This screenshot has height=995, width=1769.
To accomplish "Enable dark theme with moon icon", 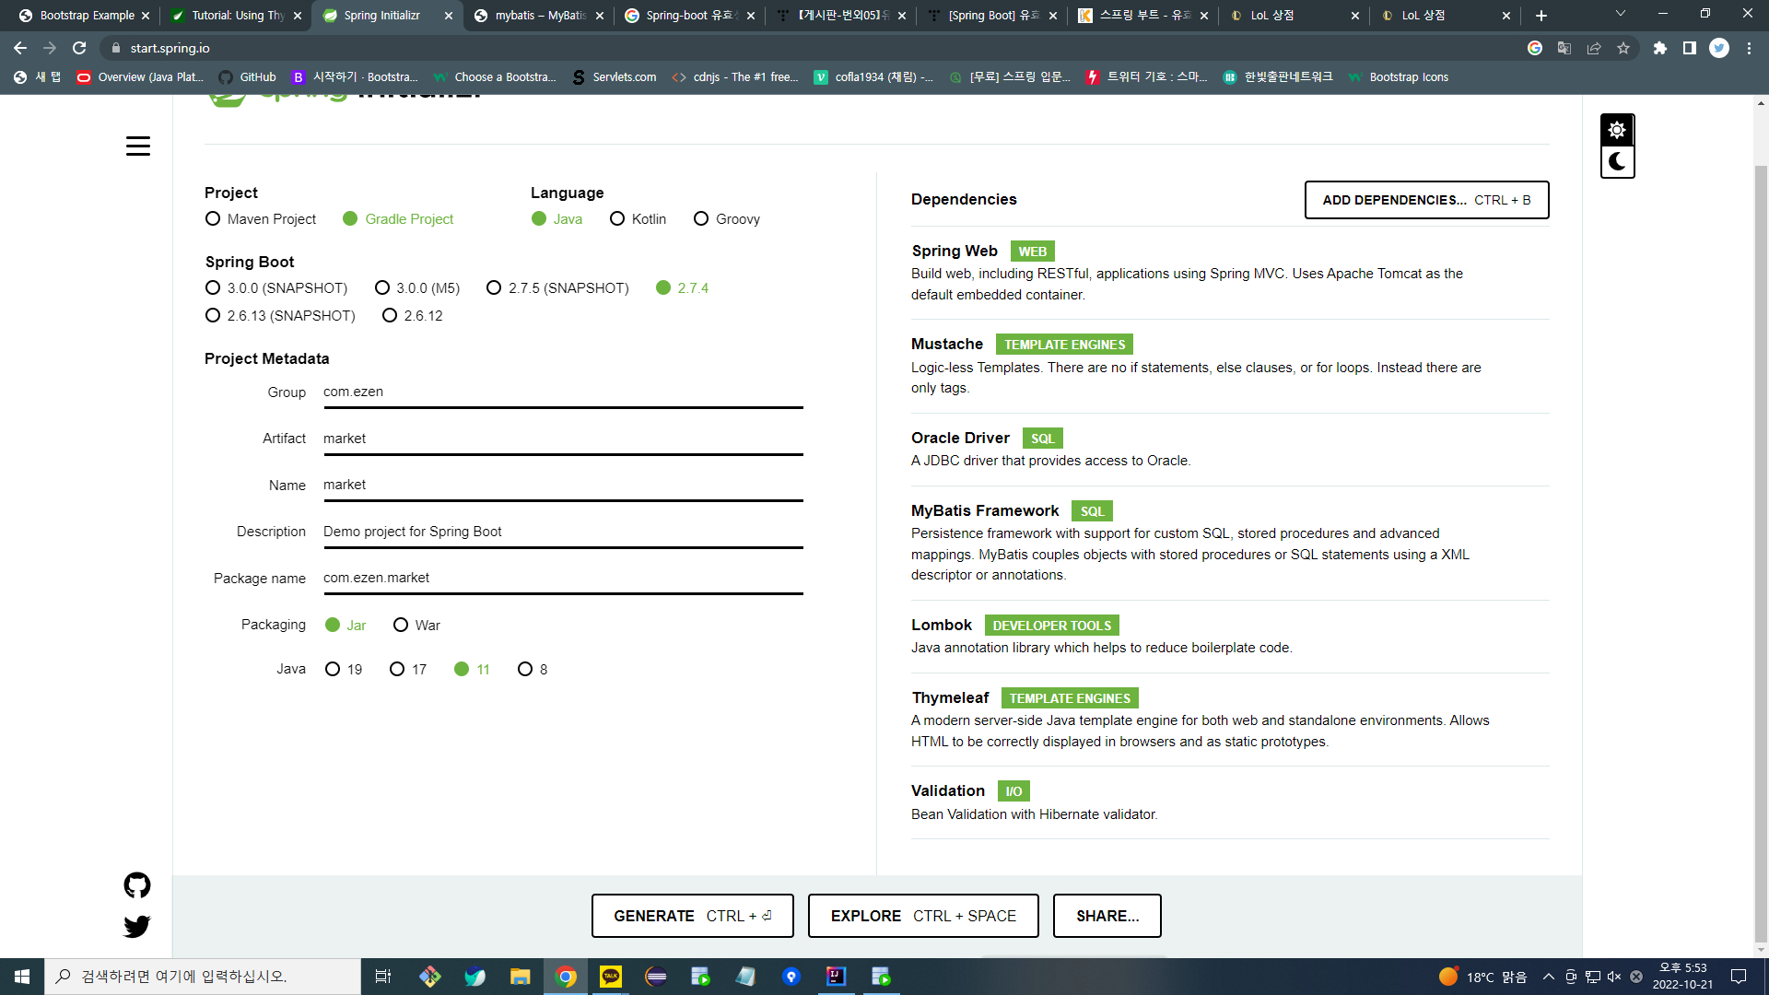I will (x=1617, y=162).
